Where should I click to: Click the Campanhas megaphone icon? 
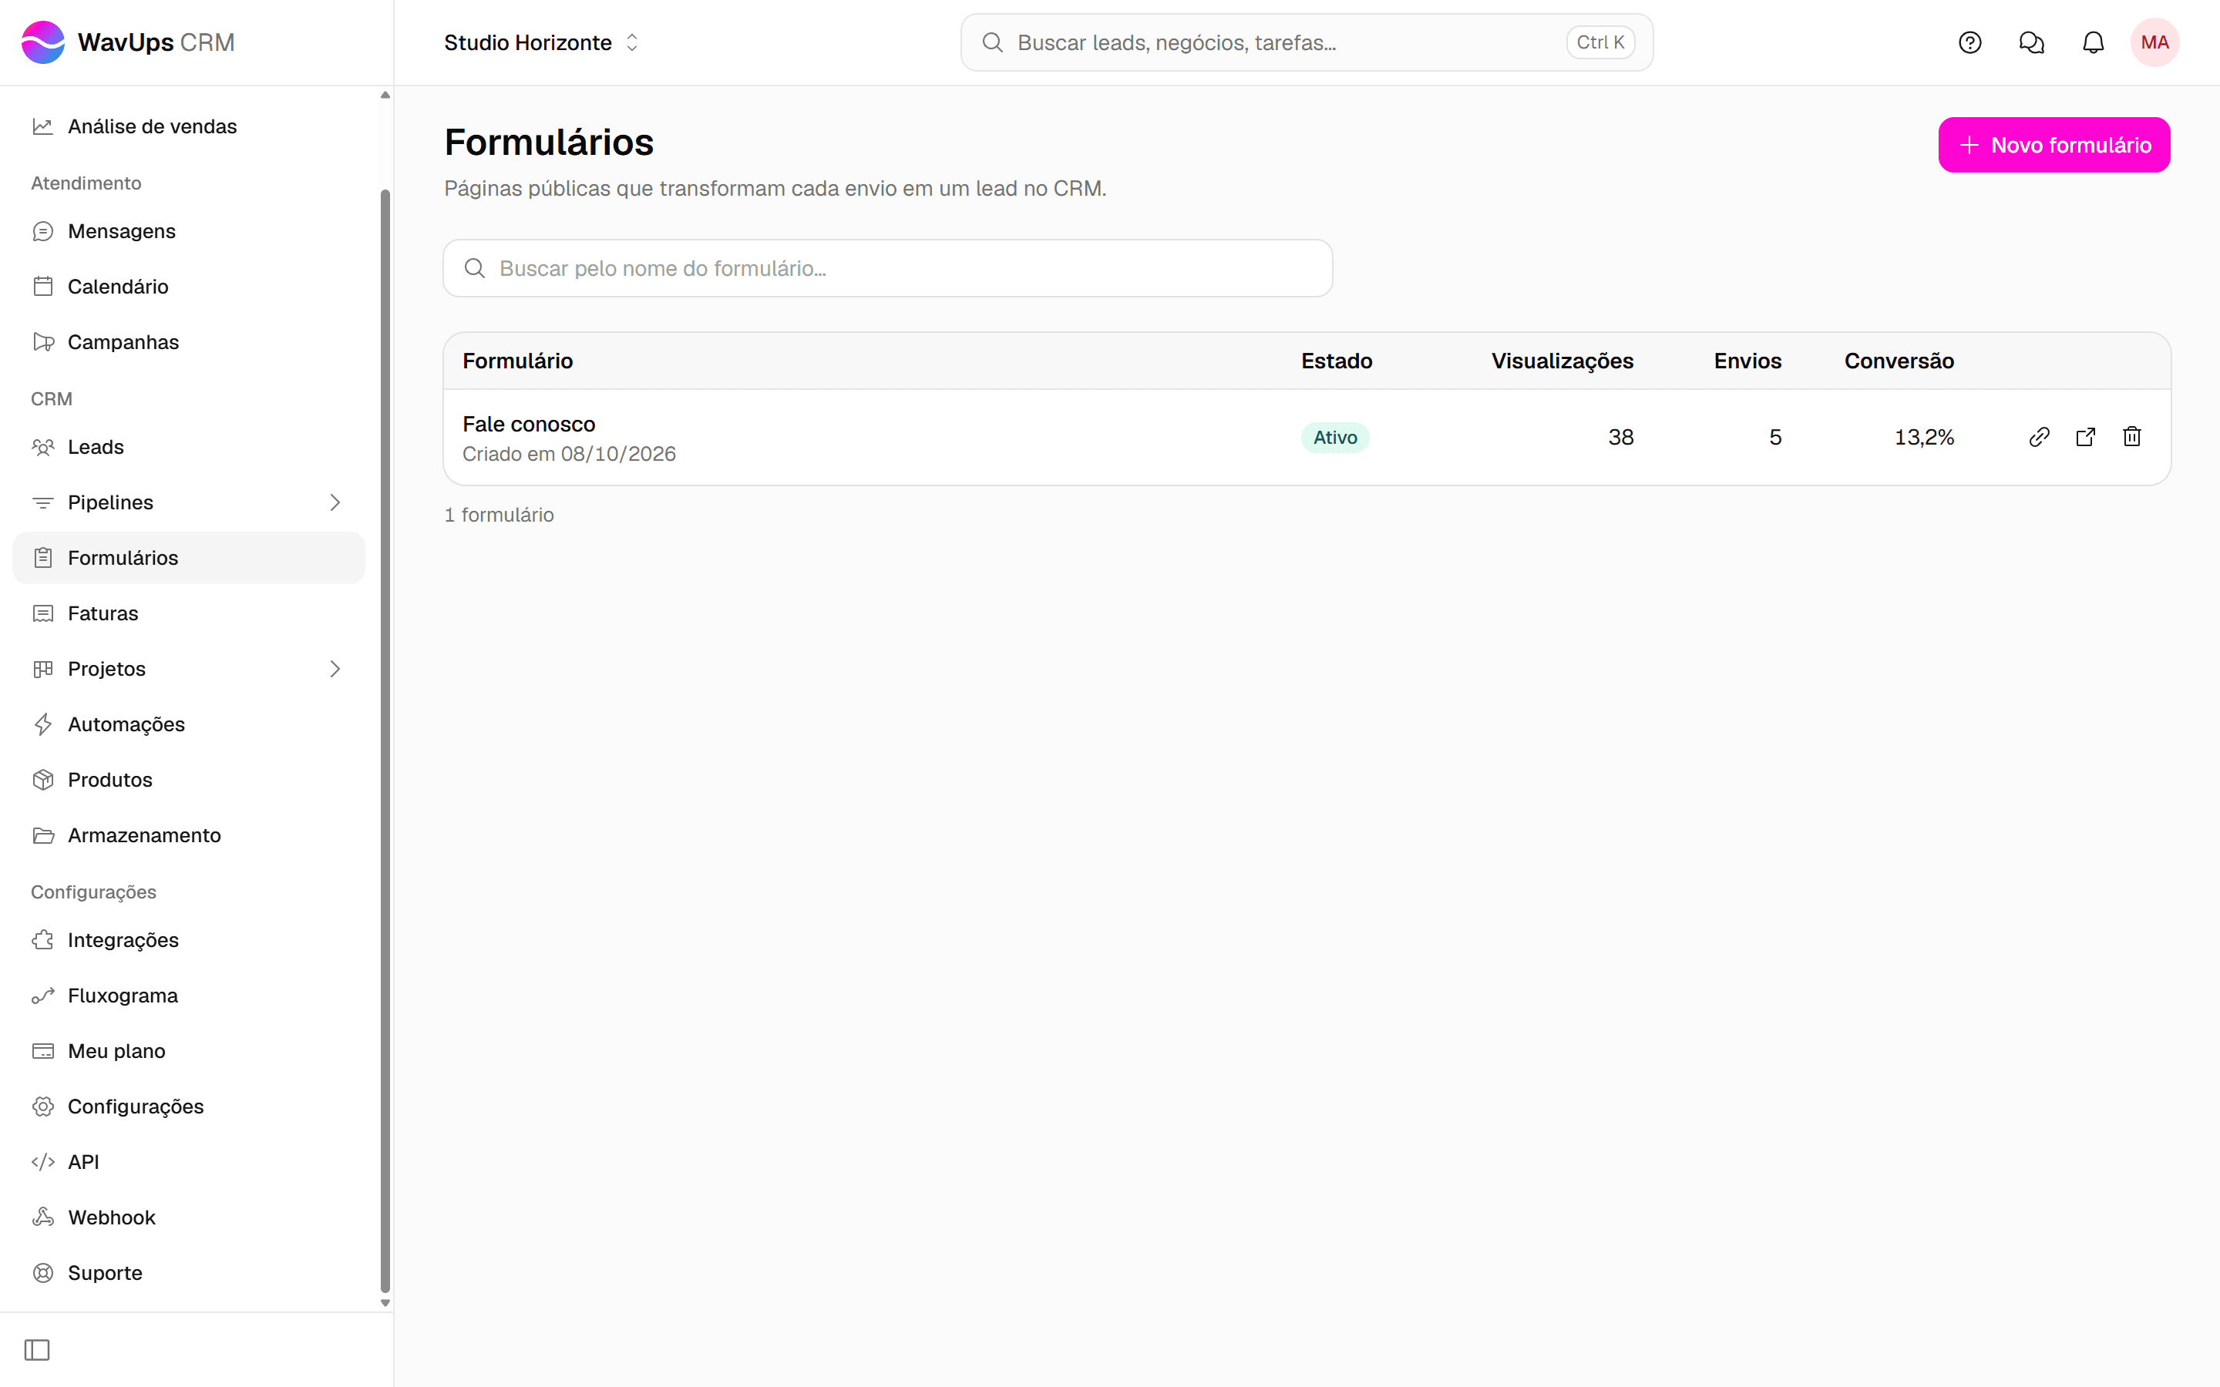pyautogui.click(x=43, y=342)
